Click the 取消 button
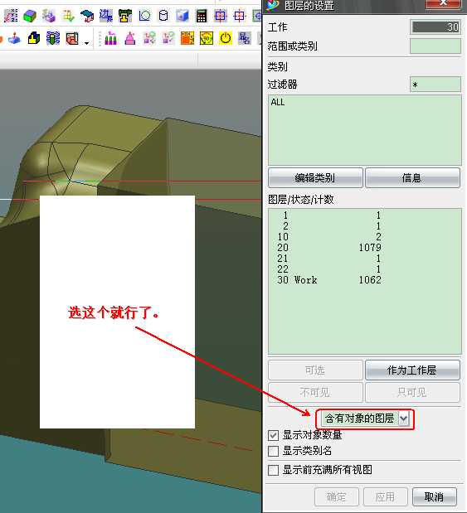 435,496
